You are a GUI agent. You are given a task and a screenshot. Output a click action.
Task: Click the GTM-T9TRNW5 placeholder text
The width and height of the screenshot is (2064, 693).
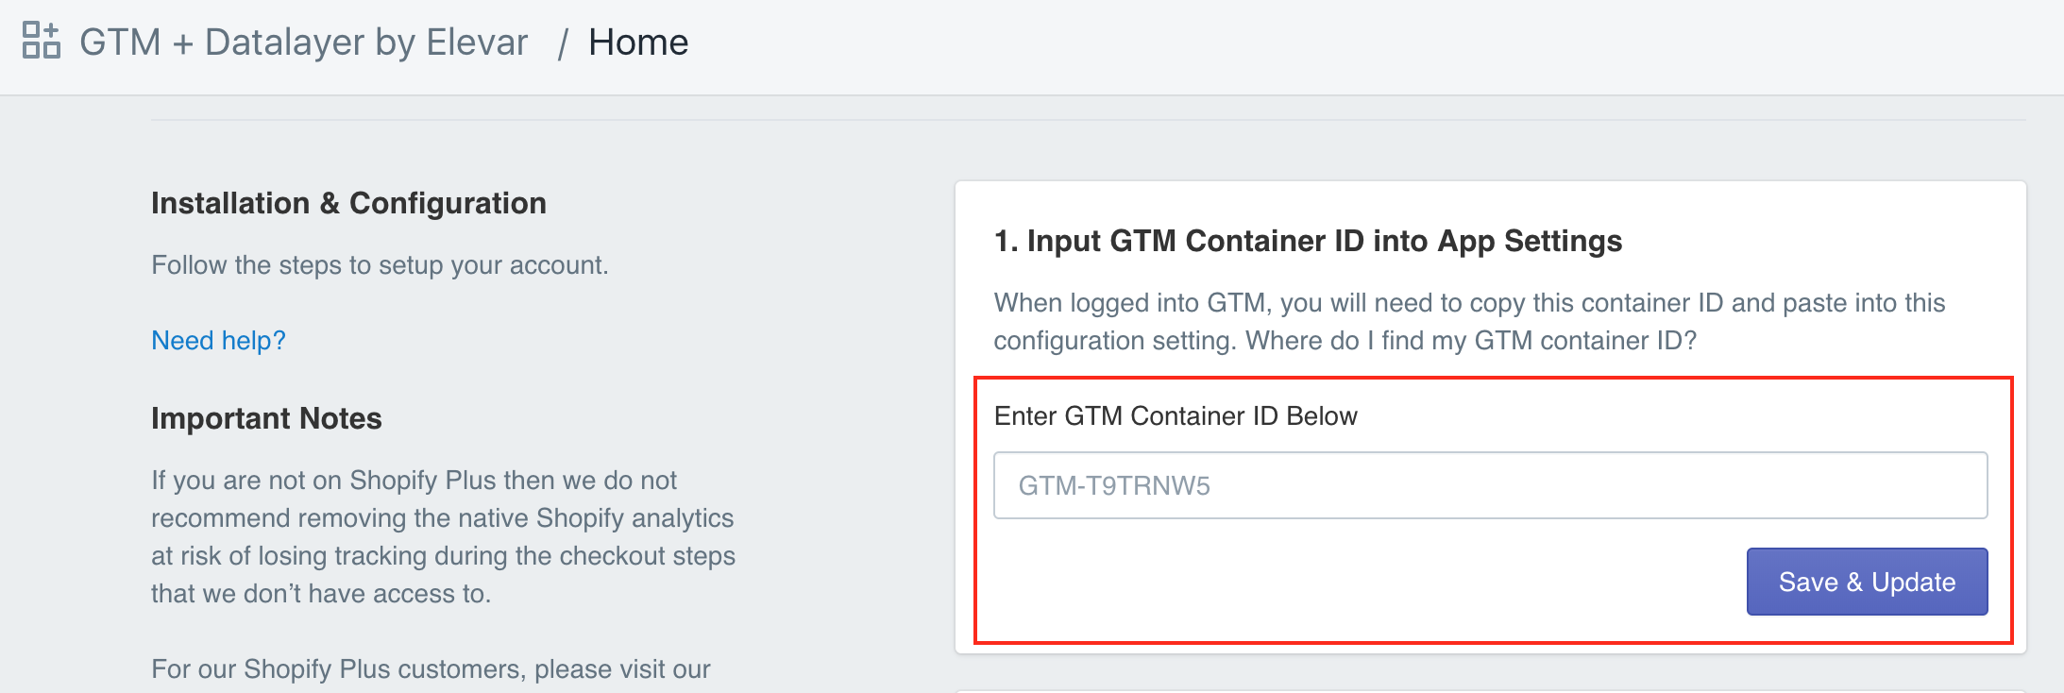point(1114,486)
